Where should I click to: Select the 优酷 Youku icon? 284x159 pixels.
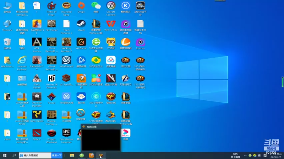126,135
